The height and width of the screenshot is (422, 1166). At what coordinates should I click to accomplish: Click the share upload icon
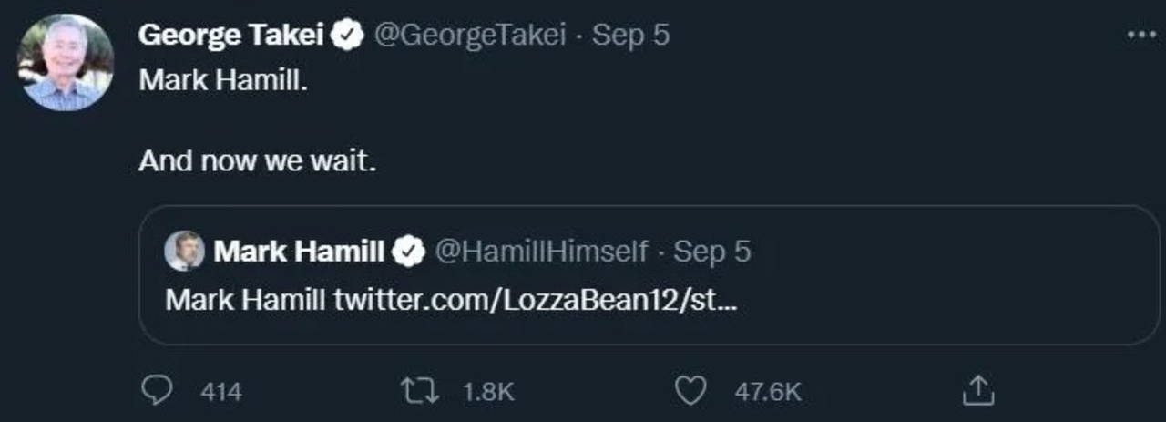coord(976,391)
